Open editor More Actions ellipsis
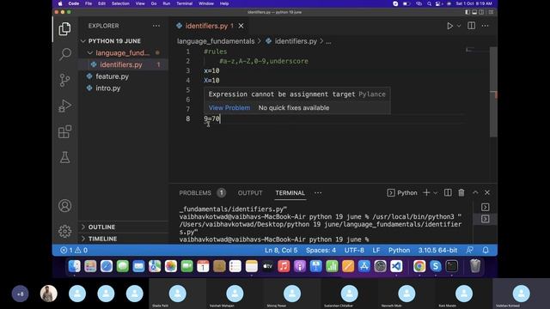This screenshot has height=309, width=550. coord(485,26)
